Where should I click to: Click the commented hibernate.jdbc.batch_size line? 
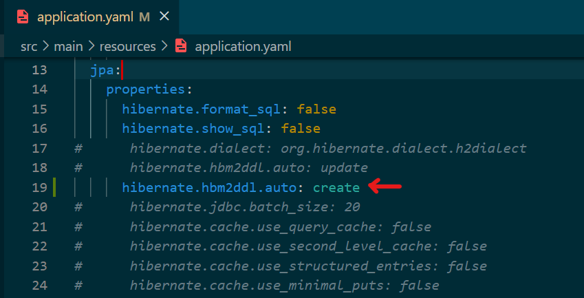pyautogui.click(x=244, y=206)
